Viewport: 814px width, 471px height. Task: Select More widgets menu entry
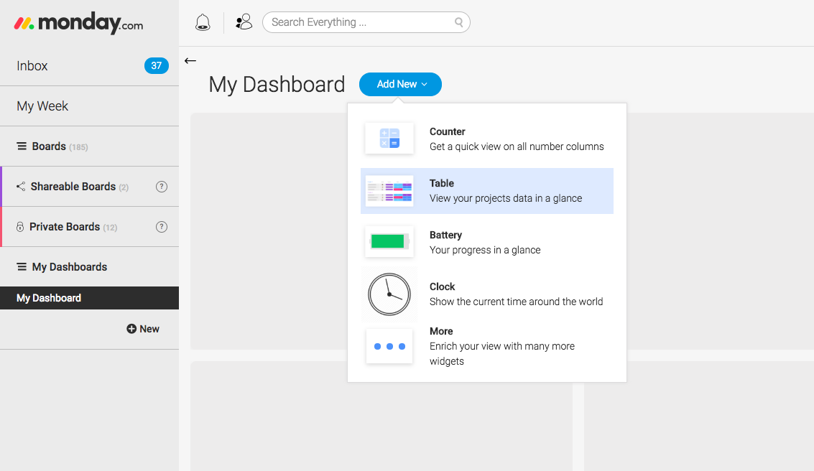[x=487, y=346]
